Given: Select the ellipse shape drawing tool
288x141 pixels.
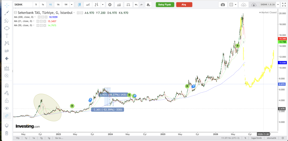Looking at the screenshot, I should 7,28.
